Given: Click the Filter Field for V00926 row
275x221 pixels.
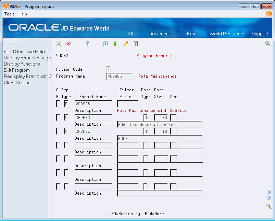Looking at the screenshot, I should (127, 104).
